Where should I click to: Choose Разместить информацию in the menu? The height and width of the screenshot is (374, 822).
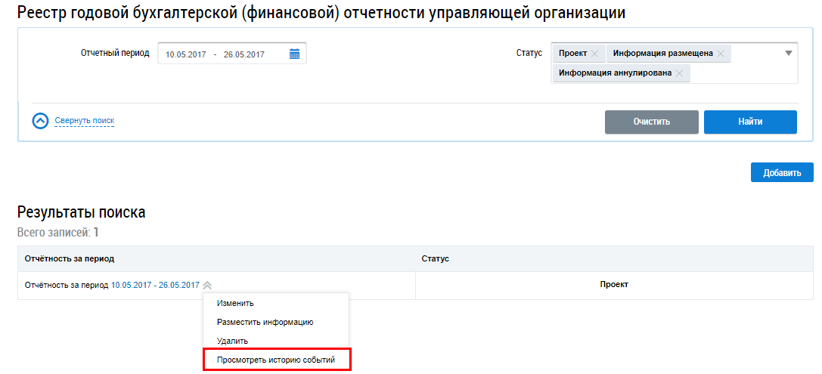point(265,322)
